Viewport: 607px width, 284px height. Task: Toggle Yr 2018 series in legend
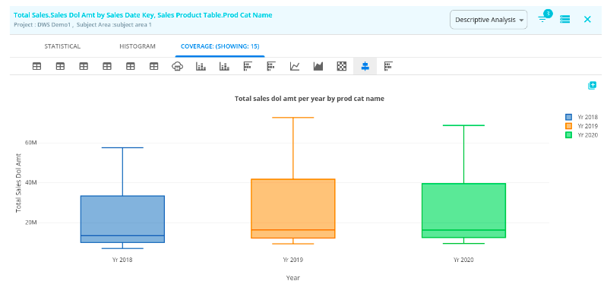pyautogui.click(x=581, y=117)
